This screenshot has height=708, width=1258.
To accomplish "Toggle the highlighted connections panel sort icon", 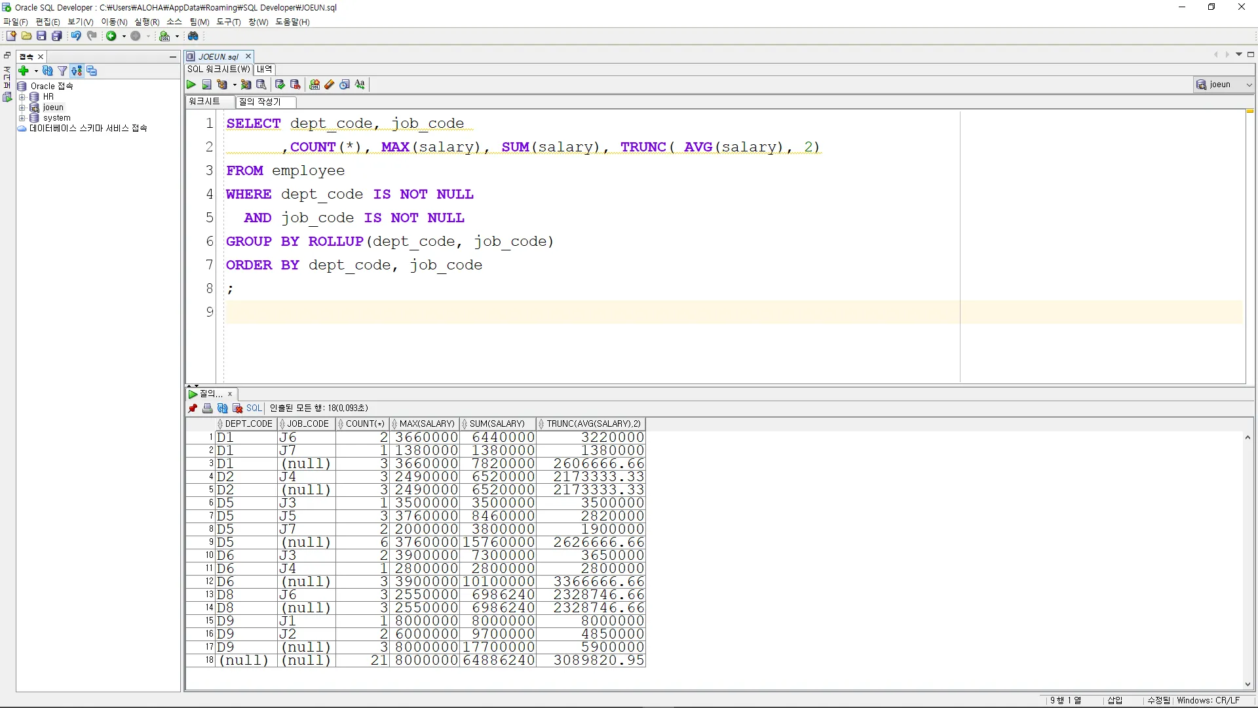I will coord(77,71).
